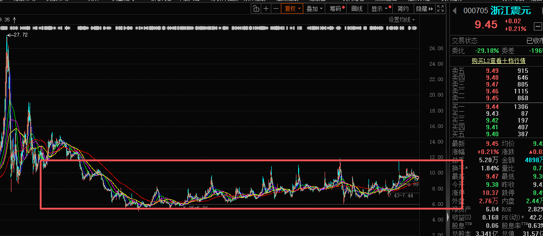Image resolution: width=543 pixels, height=236 pixels.
Task: Click the lock icon in the chart toolbar
Action: click(x=256, y=9)
